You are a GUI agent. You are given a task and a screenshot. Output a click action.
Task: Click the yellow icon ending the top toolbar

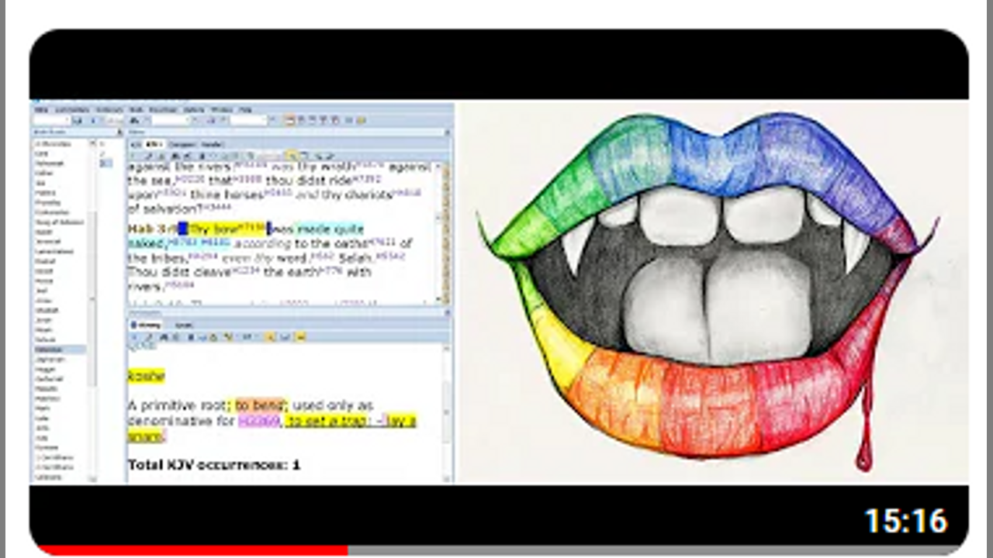361,121
